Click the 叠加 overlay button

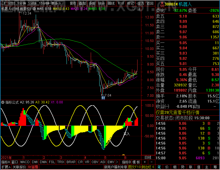pos(82,3)
